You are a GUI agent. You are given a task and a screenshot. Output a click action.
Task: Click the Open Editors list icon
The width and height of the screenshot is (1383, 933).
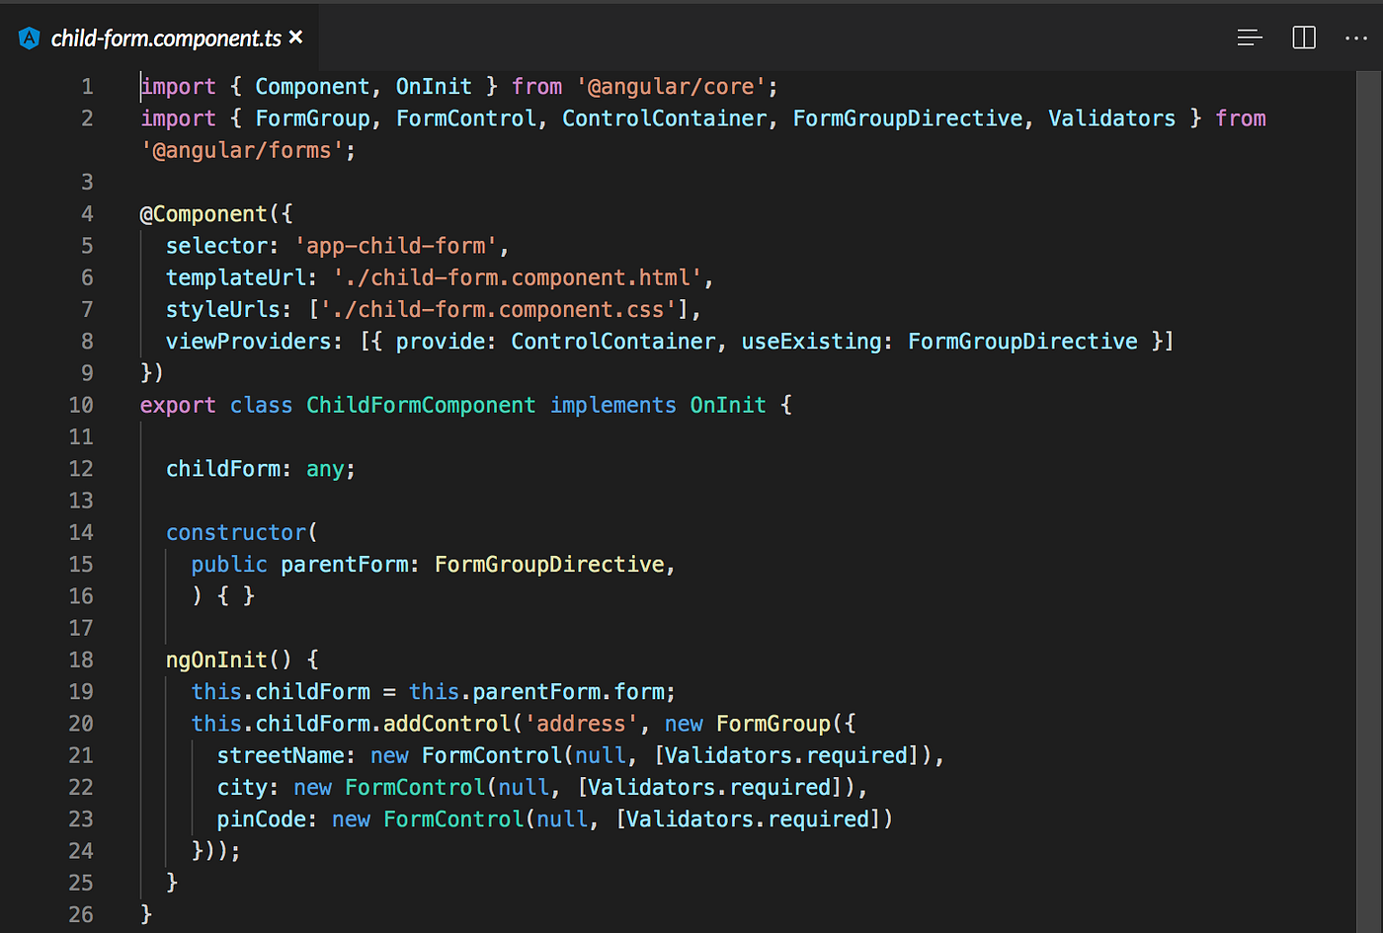pyautogui.click(x=1250, y=38)
